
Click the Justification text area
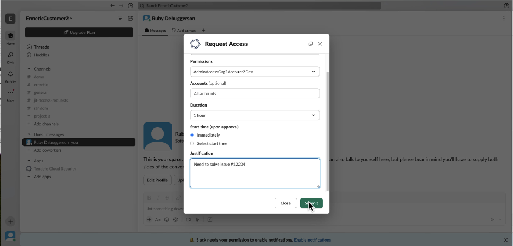click(254, 173)
